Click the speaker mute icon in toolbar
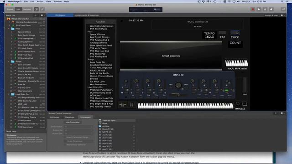 [271, 9]
